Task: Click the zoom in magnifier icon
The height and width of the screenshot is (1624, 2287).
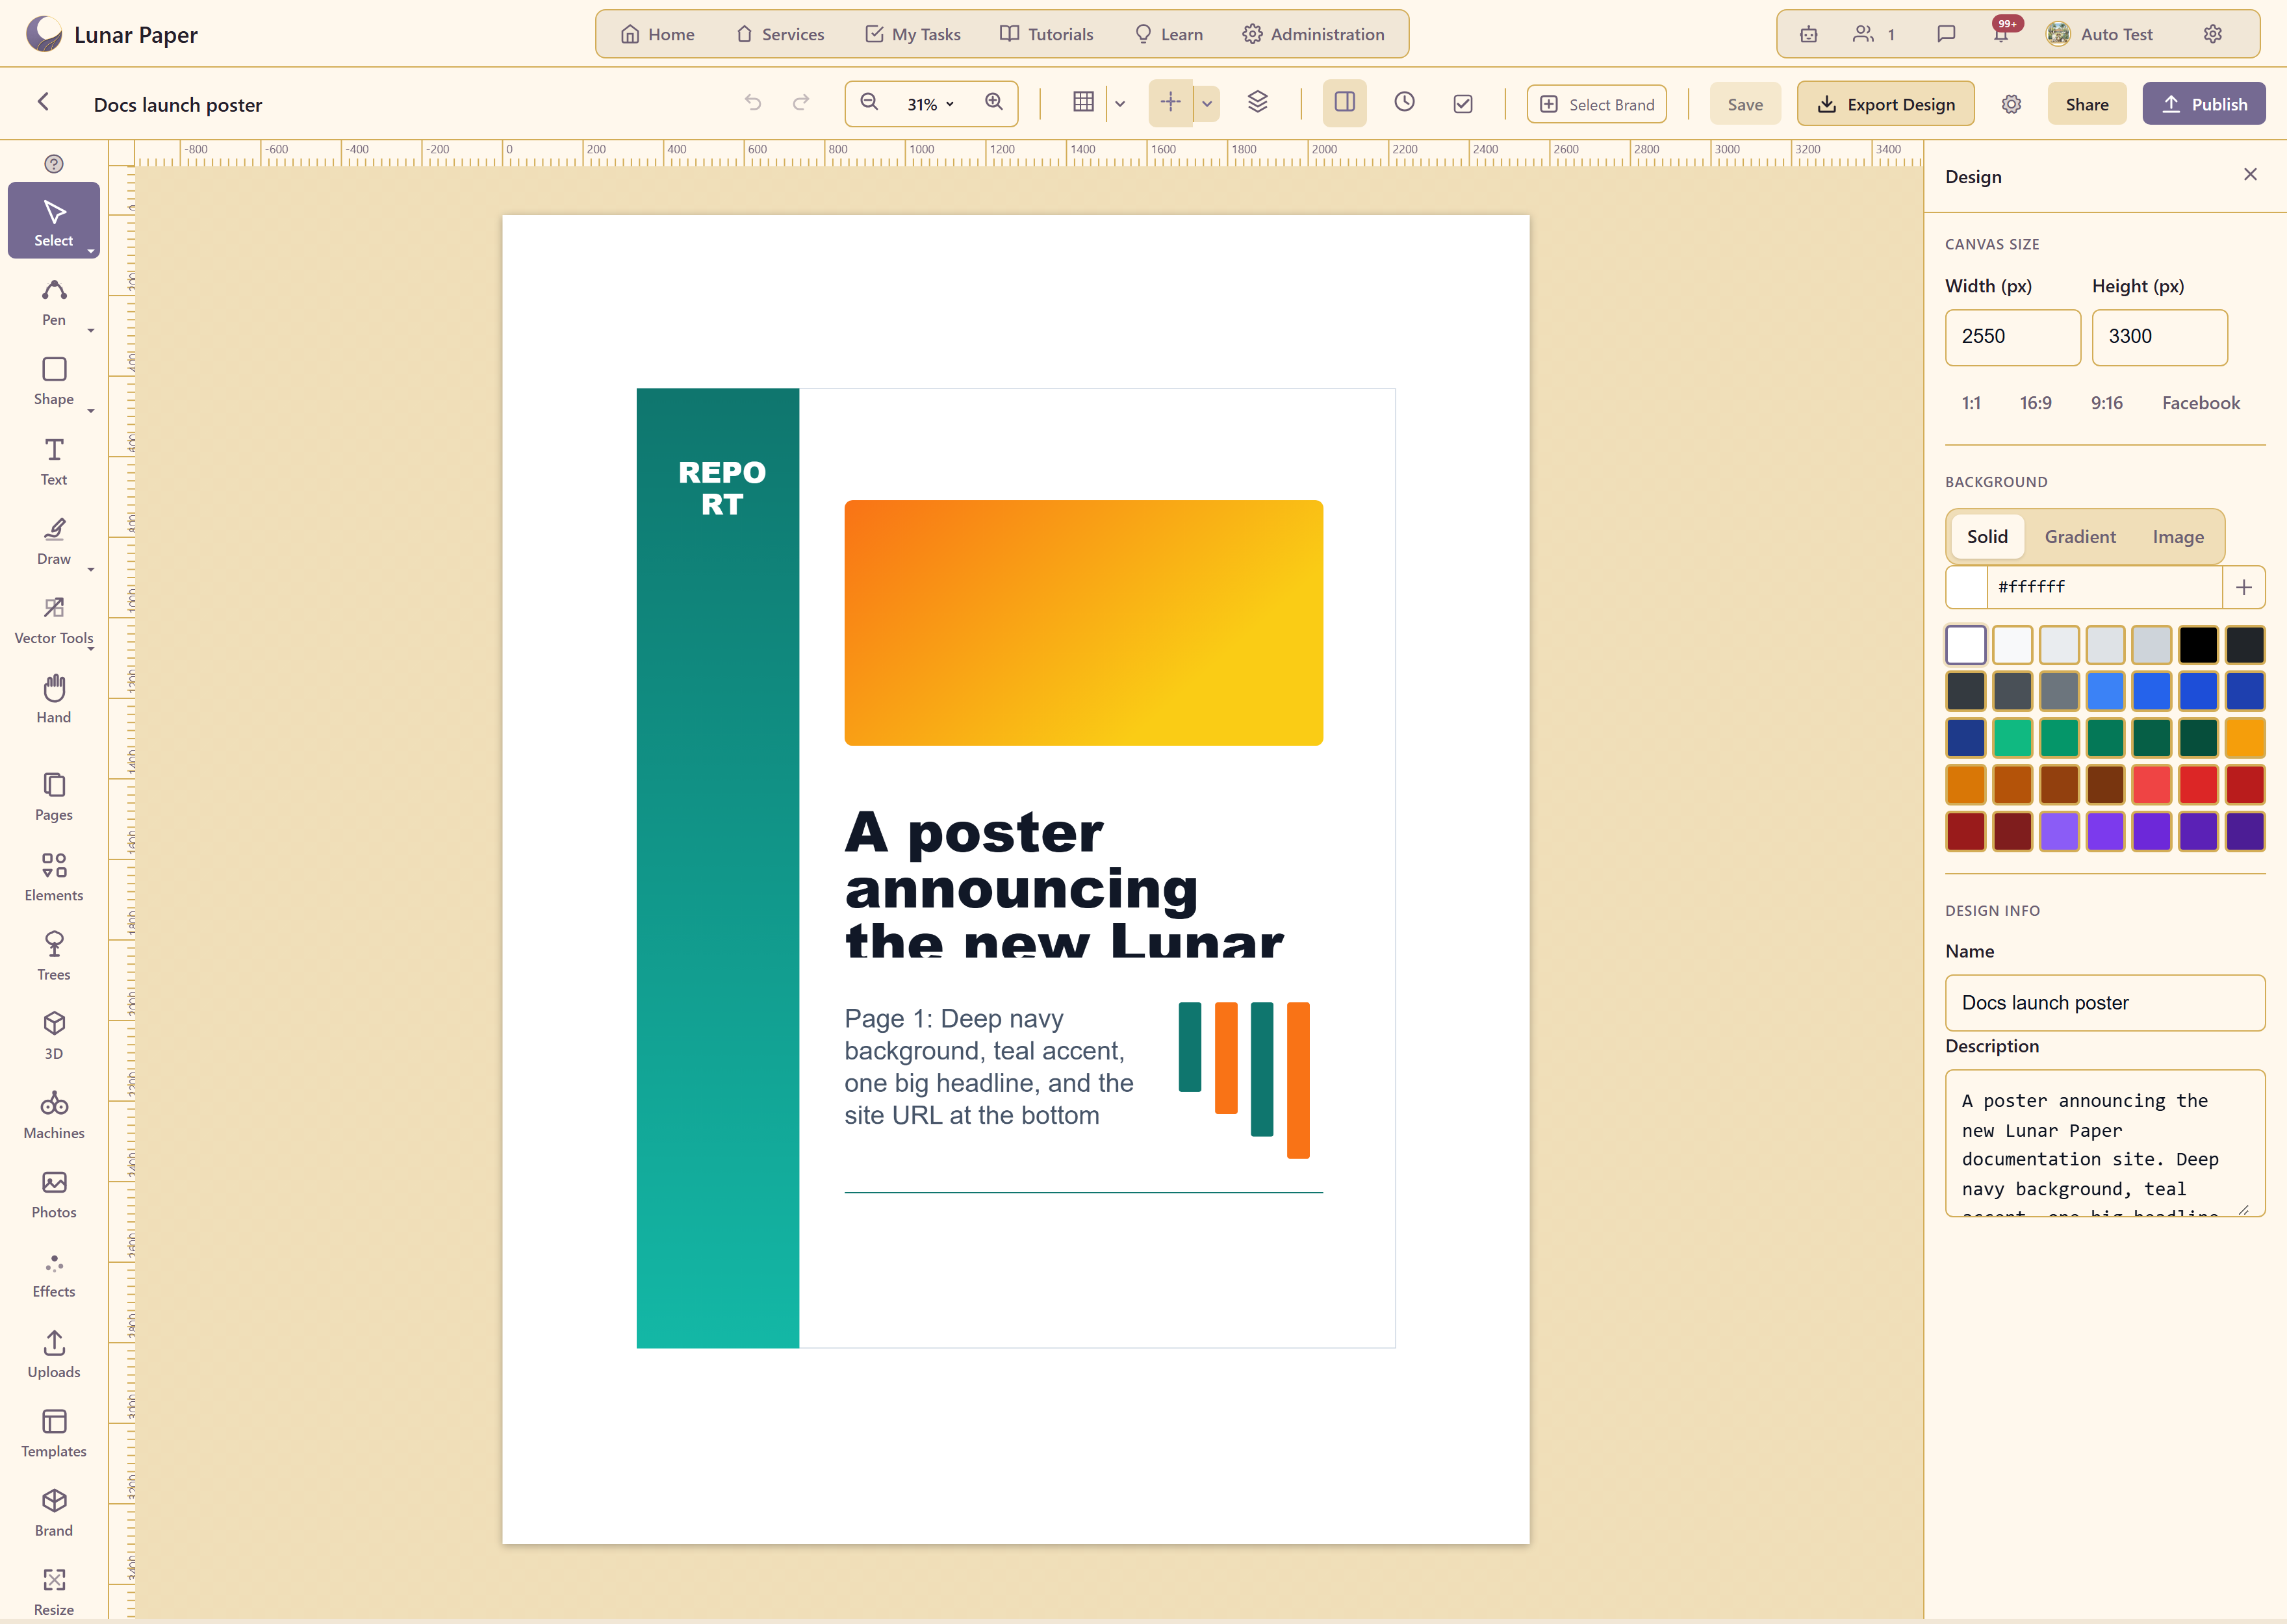Action: [994, 103]
